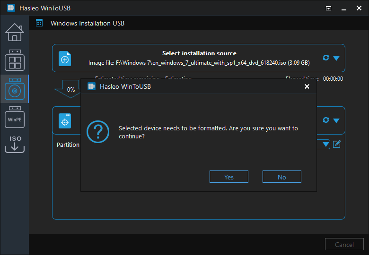Expand the destination drive dropdown
Image resolution: width=369 pixels, height=255 pixels.
(336, 121)
